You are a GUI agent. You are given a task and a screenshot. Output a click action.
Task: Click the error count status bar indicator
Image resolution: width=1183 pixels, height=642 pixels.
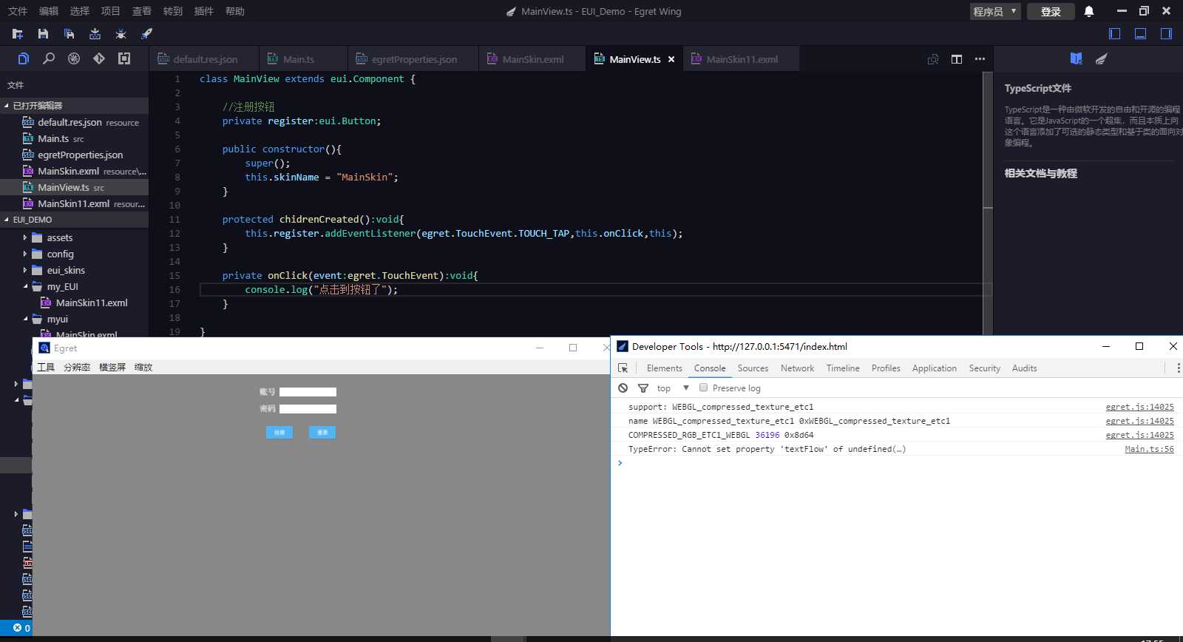click(21, 628)
